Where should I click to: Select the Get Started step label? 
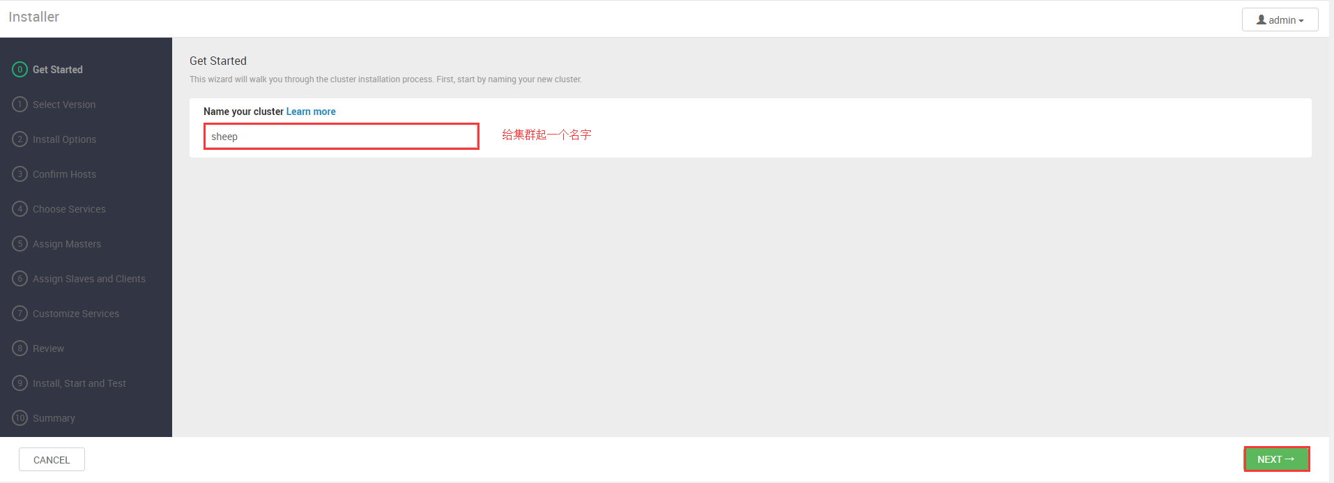58,70
